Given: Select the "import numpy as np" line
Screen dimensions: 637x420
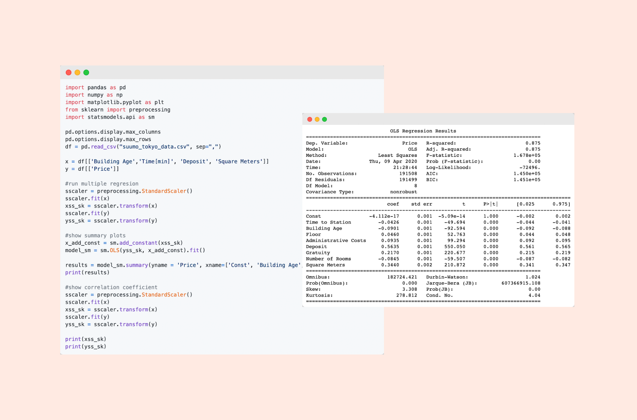Looking at the screenshot, I should point(94,95).
